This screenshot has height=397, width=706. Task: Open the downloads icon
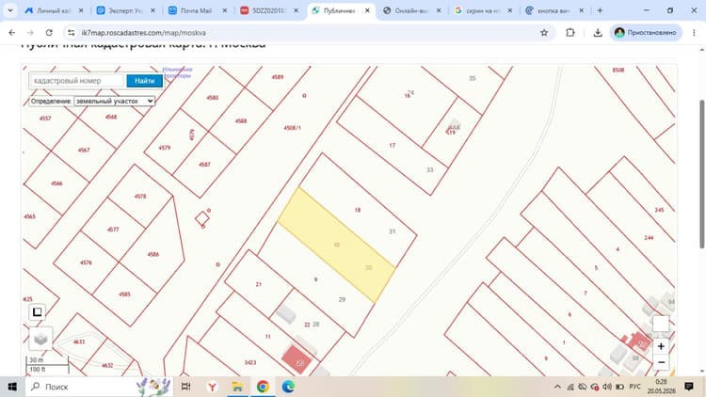pos(598,32)
